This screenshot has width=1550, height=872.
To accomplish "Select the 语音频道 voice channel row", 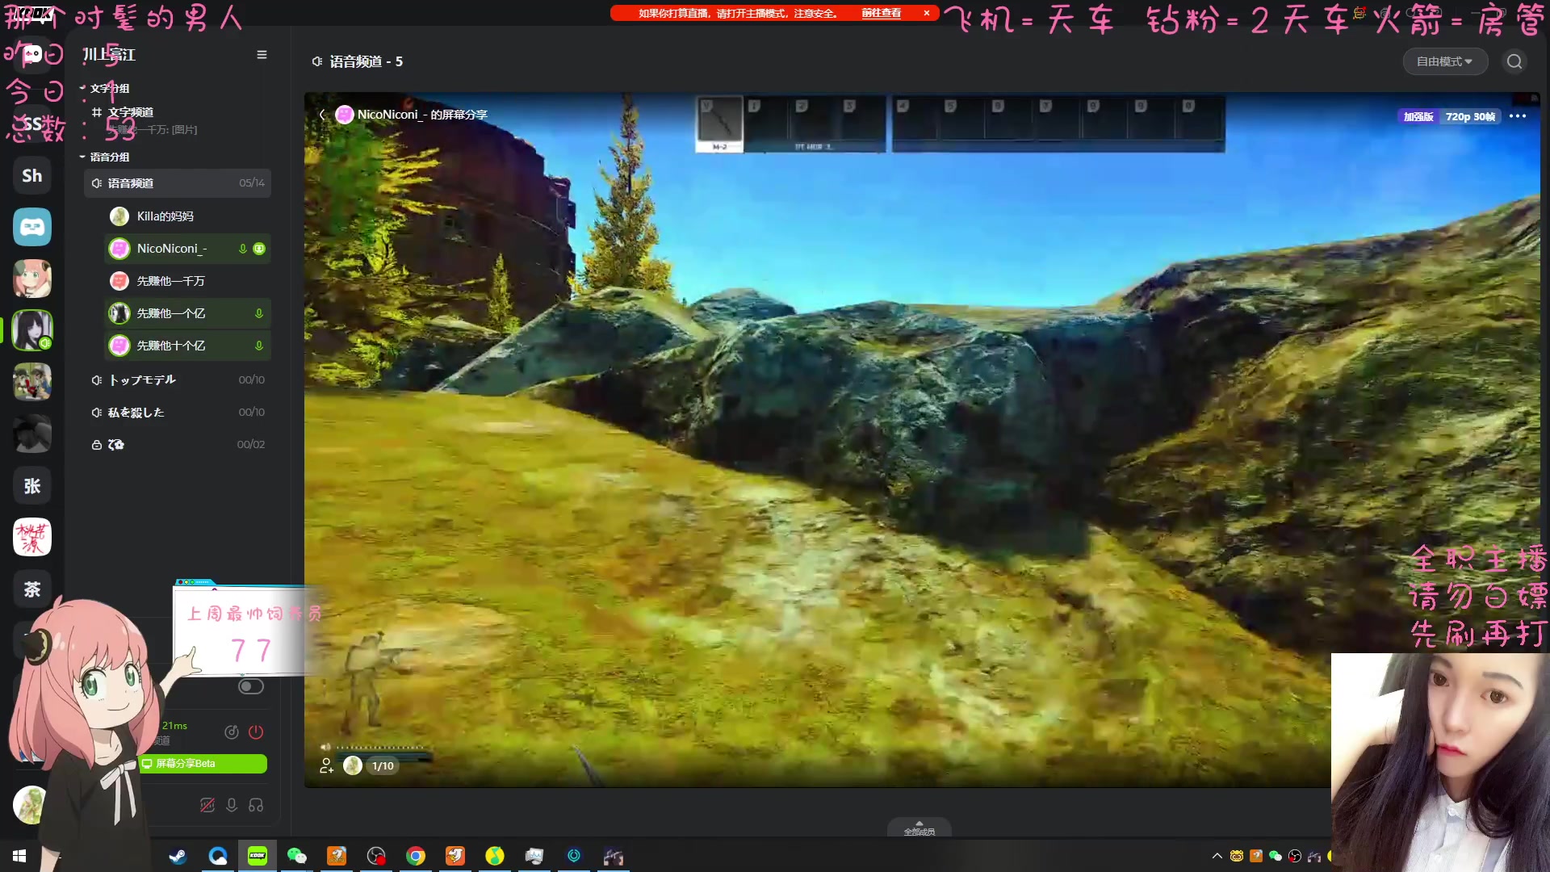I will [x=178, y=183].
